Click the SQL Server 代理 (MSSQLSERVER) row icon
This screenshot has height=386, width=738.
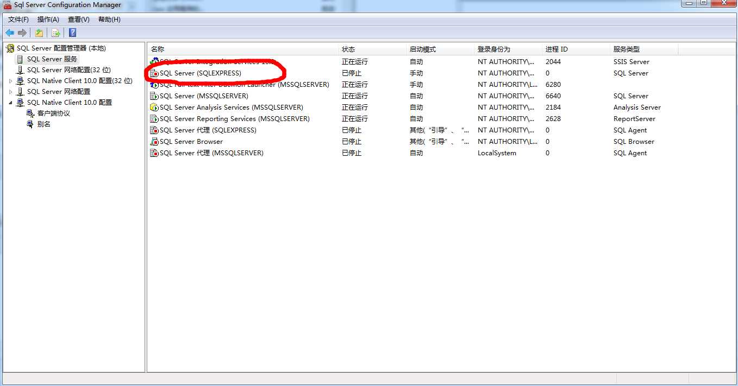(154, 153)
